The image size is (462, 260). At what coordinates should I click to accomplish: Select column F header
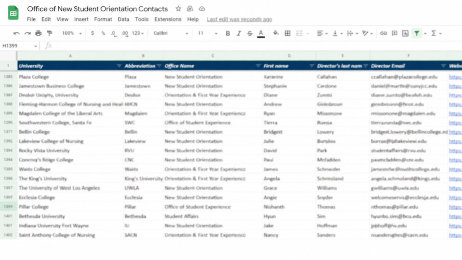409,56
